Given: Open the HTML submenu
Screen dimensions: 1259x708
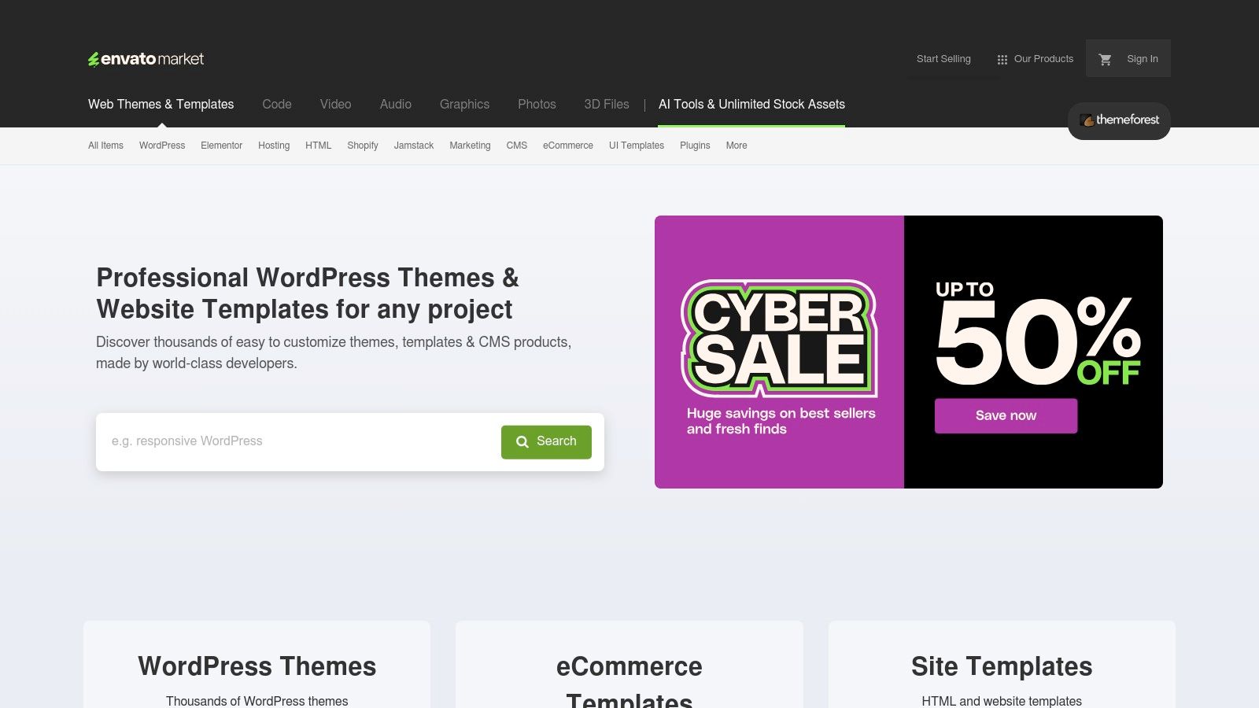Looking at the screenshot, I should coord(318,146).
